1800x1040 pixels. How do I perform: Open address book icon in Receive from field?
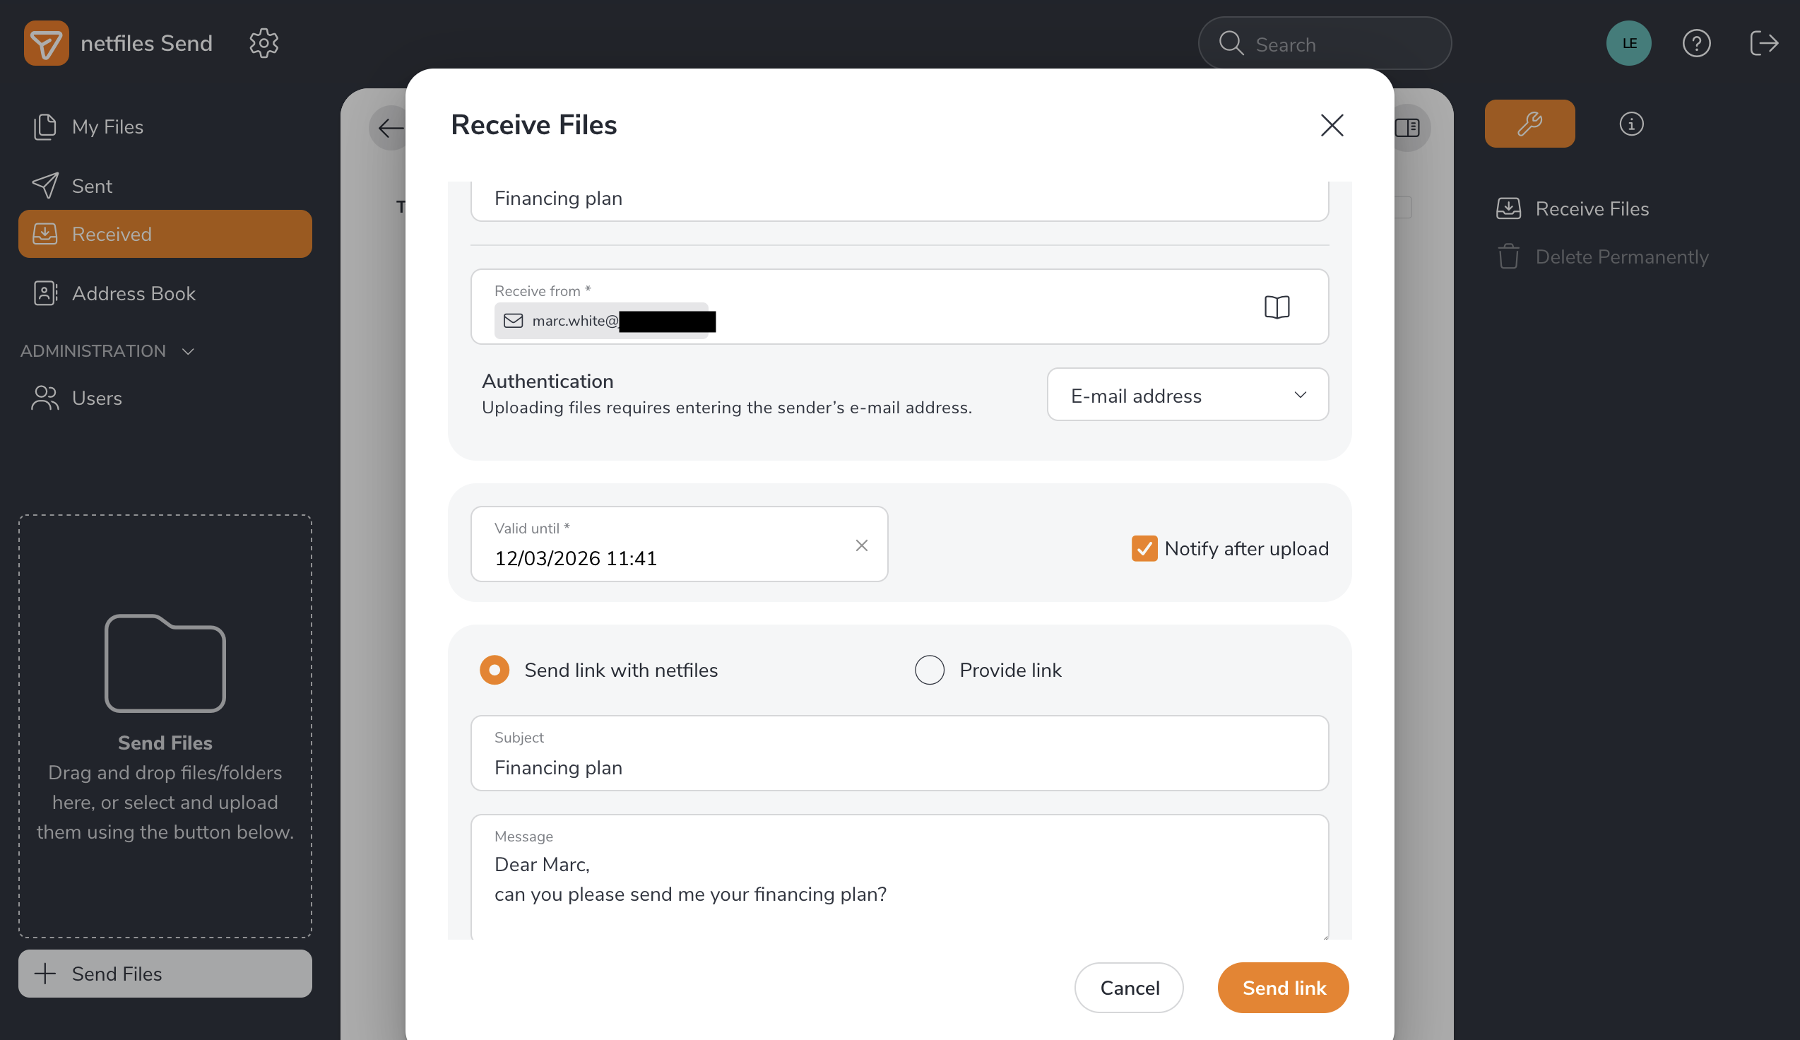coord(1277,307)
